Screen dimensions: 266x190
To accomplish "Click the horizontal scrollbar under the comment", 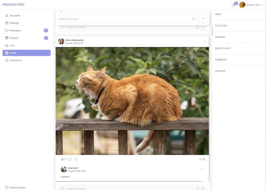I will pyautogui.click(x=129, y=181).
